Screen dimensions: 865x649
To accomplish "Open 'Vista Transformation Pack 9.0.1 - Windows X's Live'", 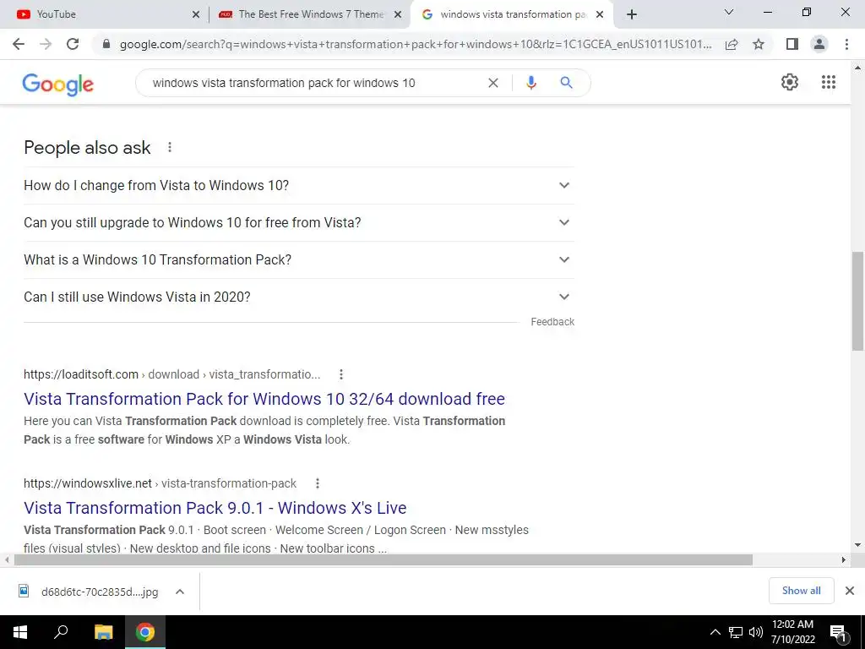I will coord(215,508).
